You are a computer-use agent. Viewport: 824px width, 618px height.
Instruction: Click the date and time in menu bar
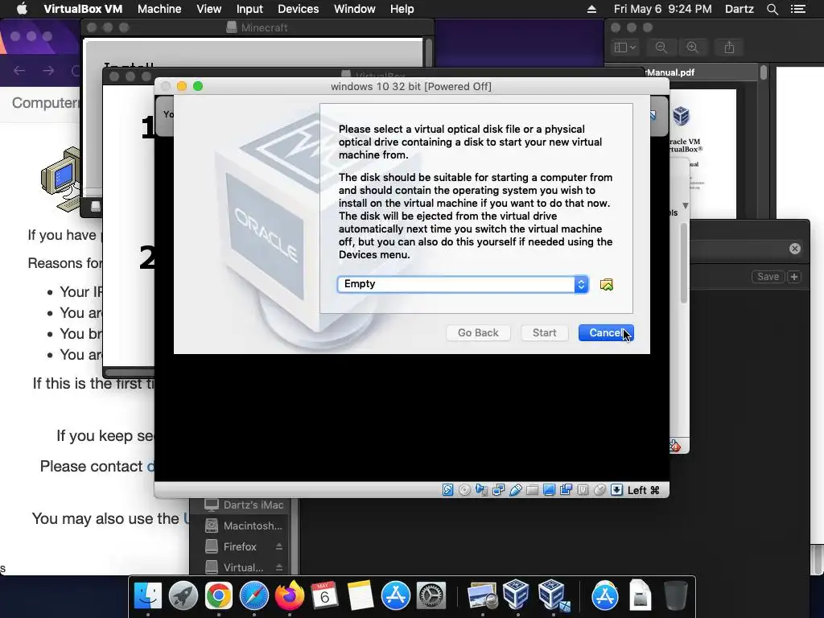(663, 9)
